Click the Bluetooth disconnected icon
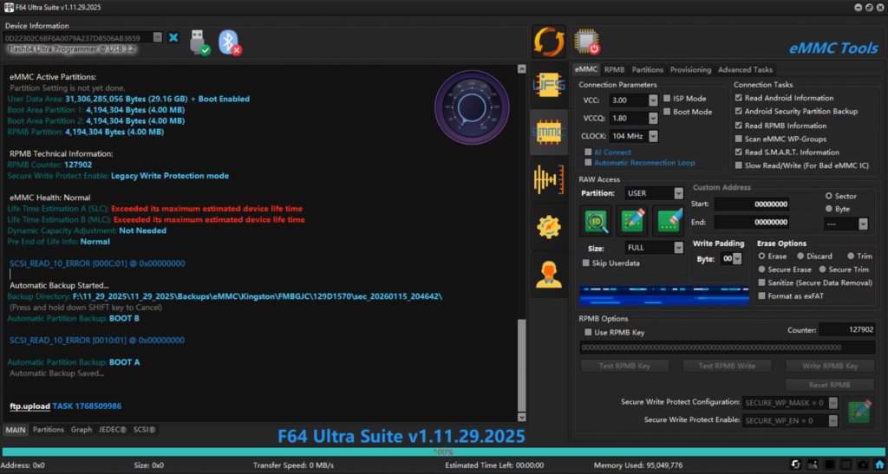The width and height of the screenshot is (888, 474). click(229, 42)
